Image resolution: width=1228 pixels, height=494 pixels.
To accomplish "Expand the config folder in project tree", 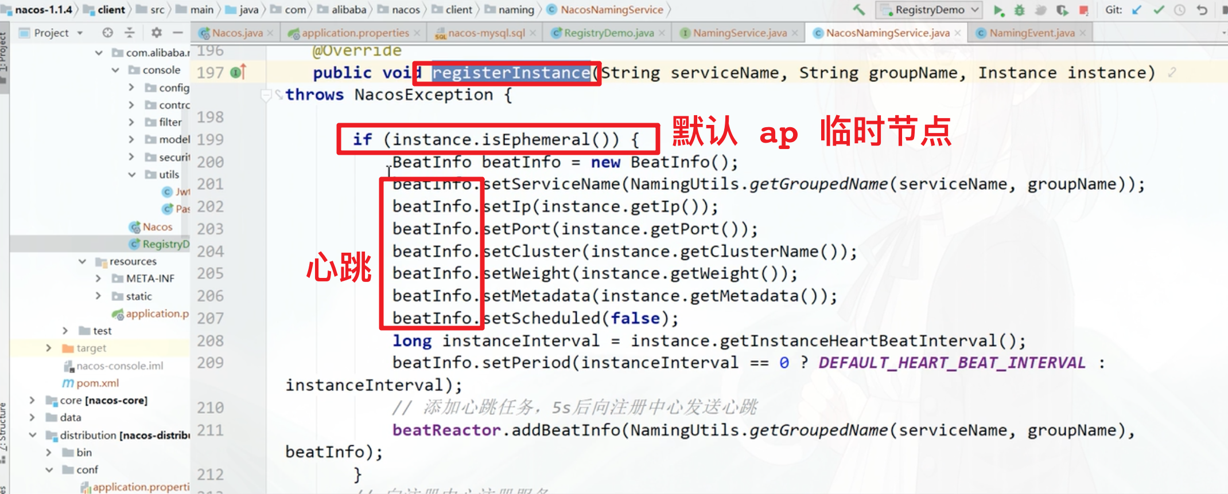I will pos(131,88).
